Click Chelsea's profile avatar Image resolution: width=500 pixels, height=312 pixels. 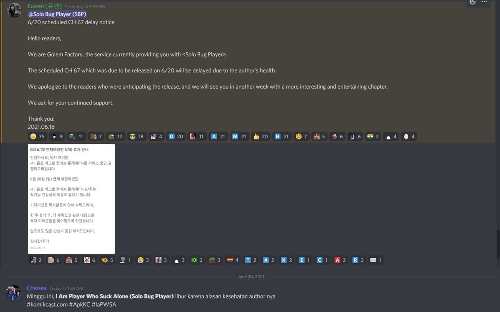coord(14,292)
